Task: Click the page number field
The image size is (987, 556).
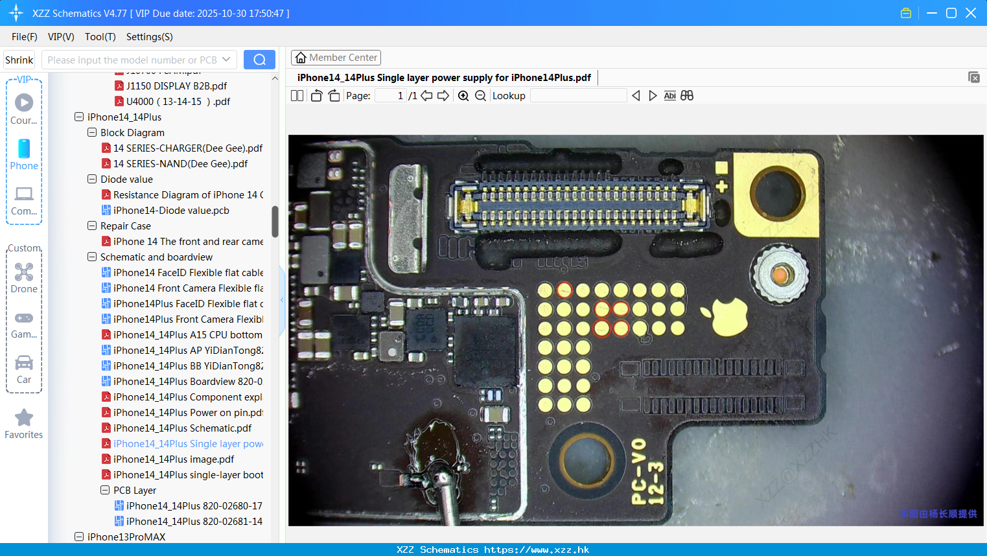Action: point(391,95)
